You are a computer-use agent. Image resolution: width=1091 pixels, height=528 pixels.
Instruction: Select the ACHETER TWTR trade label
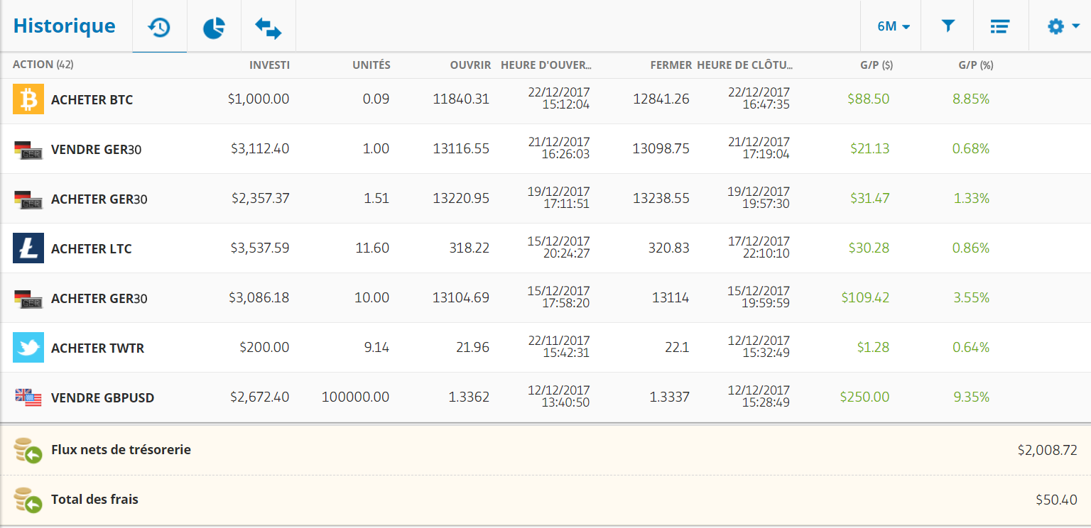(x=97, y=348)
